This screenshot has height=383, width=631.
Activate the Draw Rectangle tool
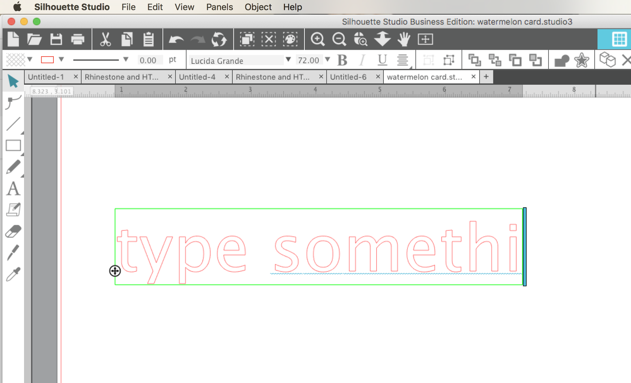tap(13, 145)
